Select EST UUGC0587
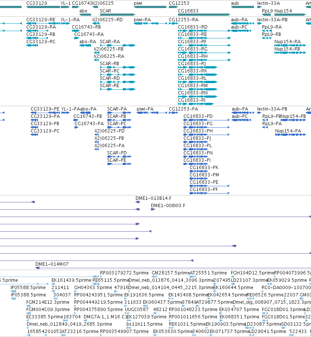The height and width of the screenshot is (337, 311). (137, 309)
